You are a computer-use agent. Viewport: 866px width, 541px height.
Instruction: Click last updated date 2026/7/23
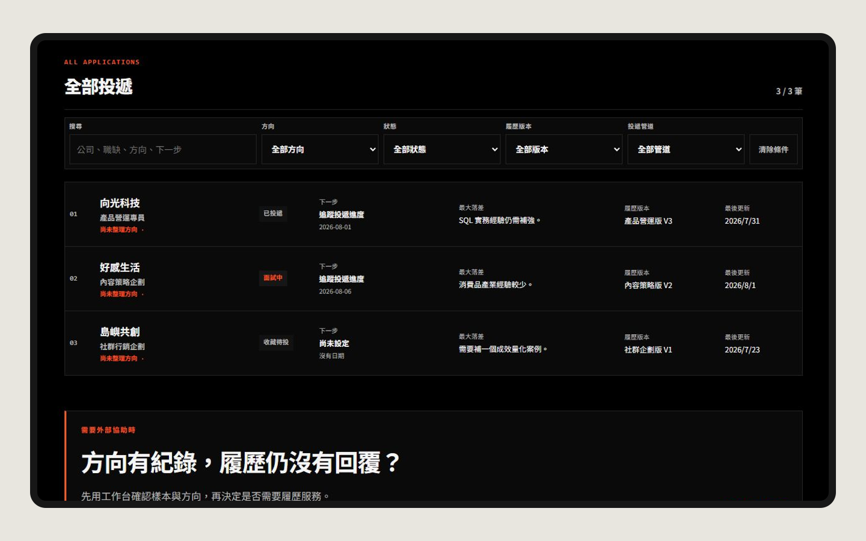pos(742,350)
